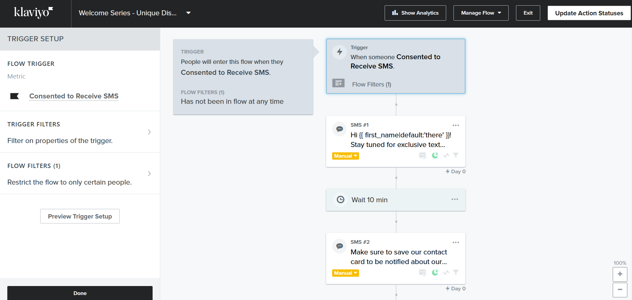Screen dimensions: 632x300
Task: Open the SMS #2 three-dot menu
Action: [456, 242]
